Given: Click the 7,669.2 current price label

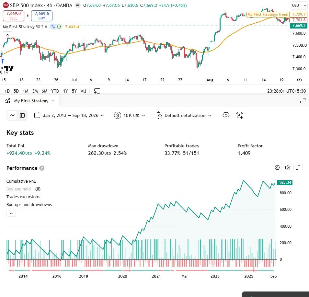Looking at the screenshot, I should 299,26.
